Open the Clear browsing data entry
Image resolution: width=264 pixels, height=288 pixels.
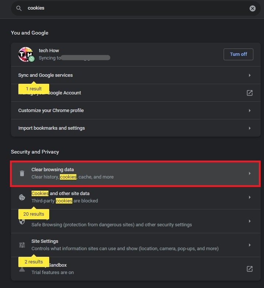(136, 173)
